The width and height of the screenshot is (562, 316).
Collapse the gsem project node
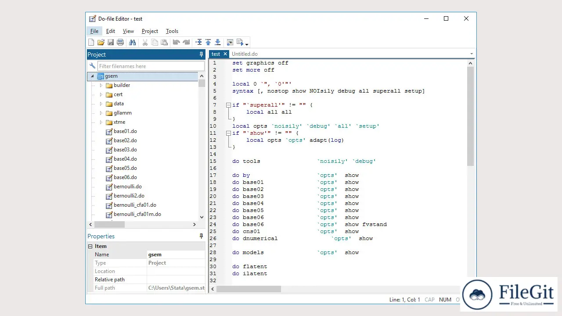click(x=92, y=76)
